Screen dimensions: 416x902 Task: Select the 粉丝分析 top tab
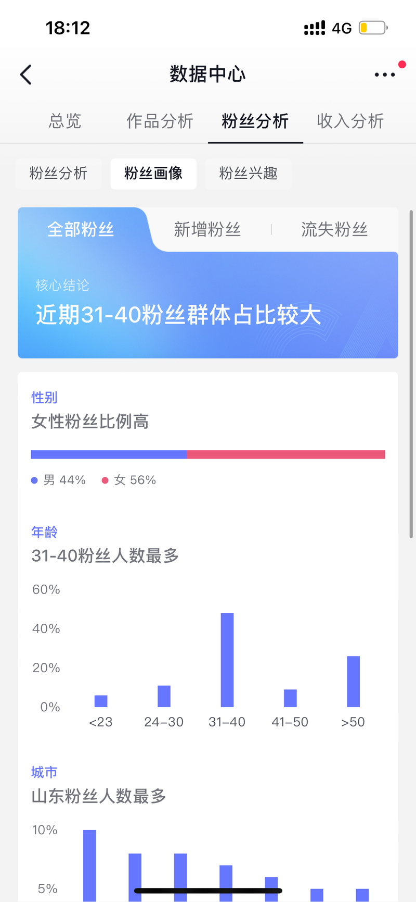coord(255,121)
